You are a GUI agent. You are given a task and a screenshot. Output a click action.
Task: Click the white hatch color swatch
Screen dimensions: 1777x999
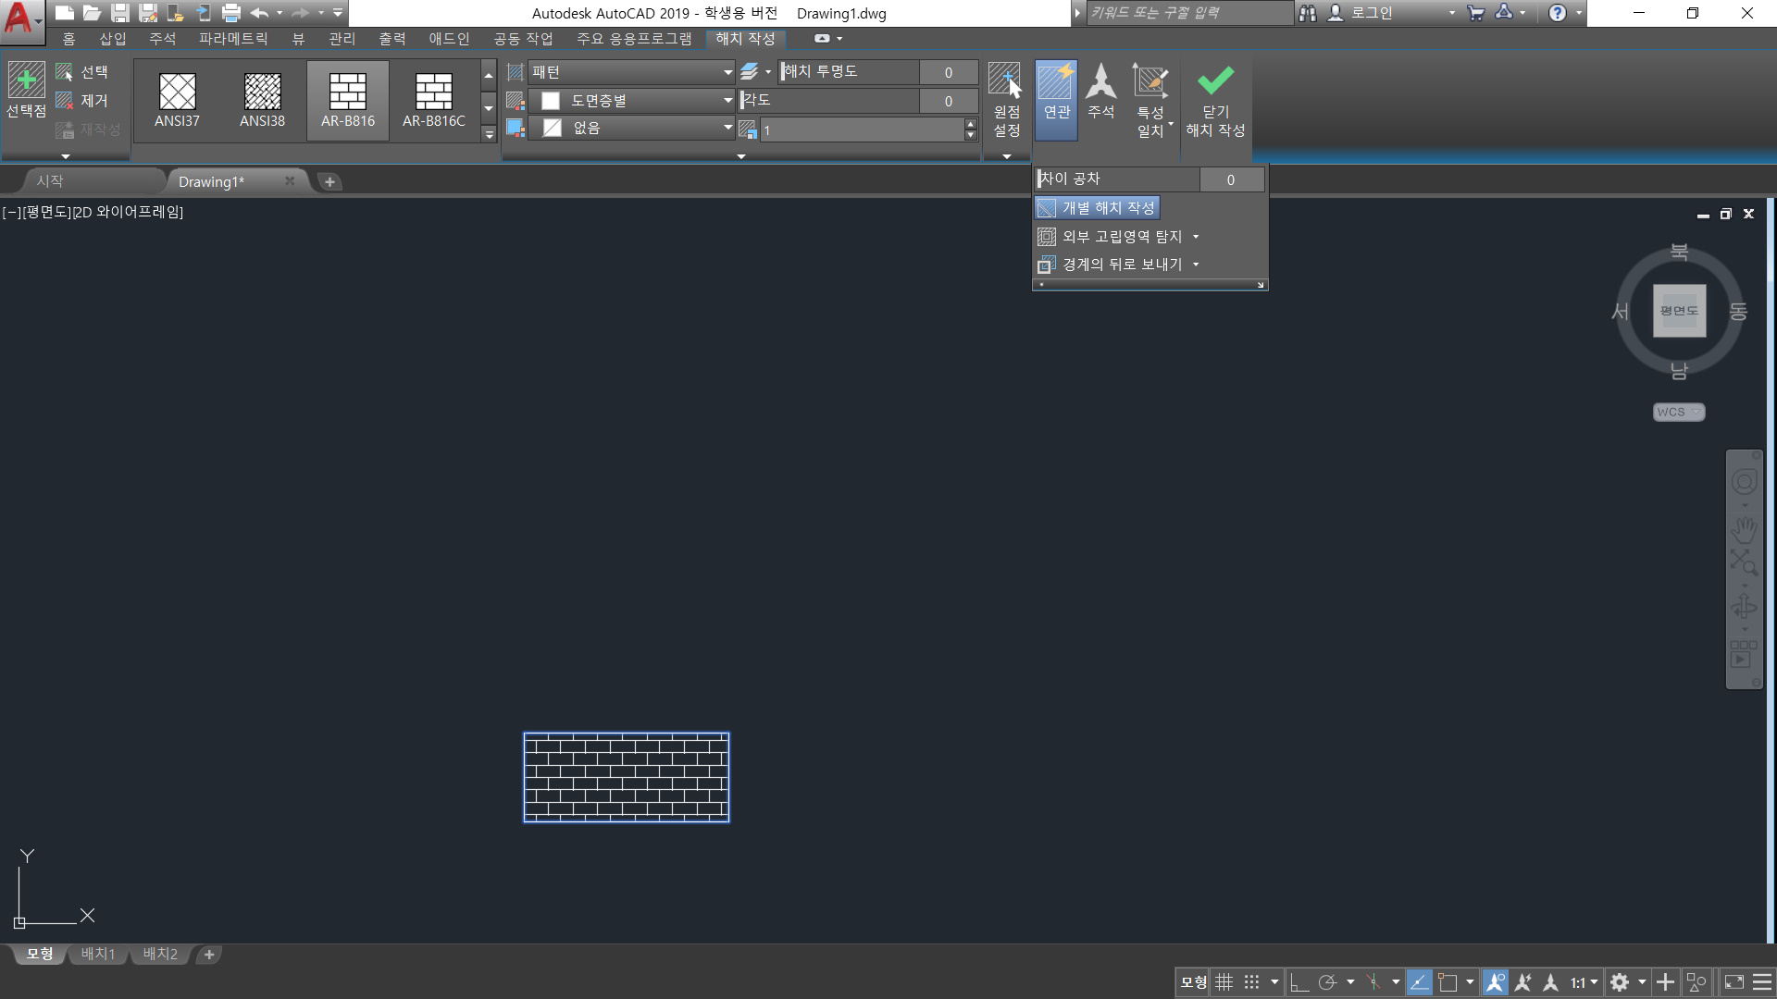pyautogui.click(x=551, y=100)
